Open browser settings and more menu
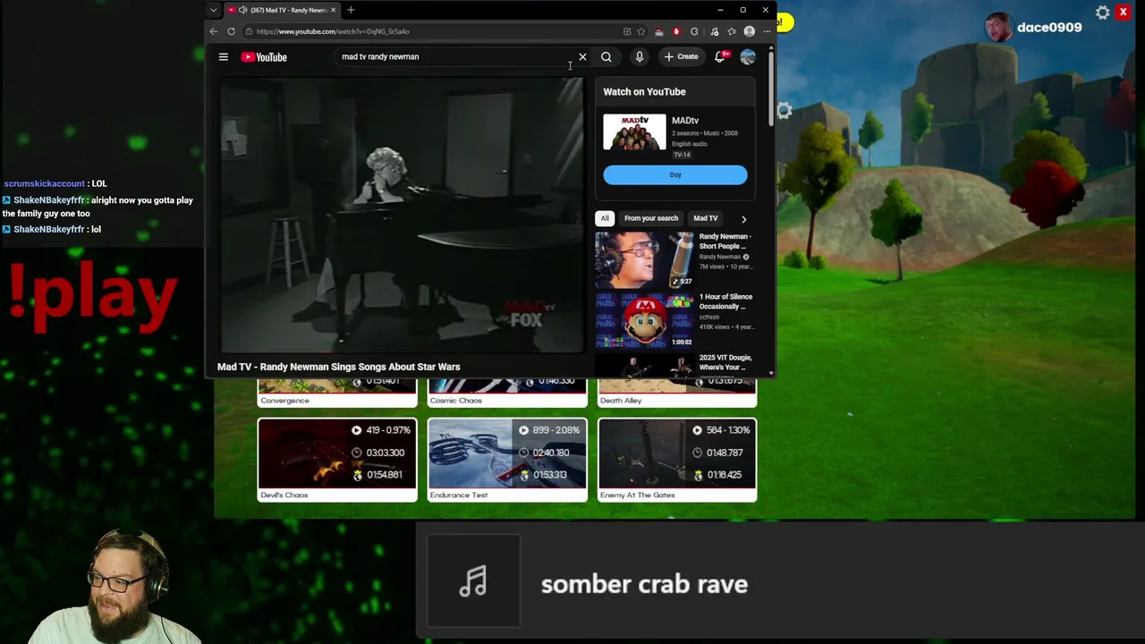The height and width of the screenshot is (644, 1145). (767, 31)
